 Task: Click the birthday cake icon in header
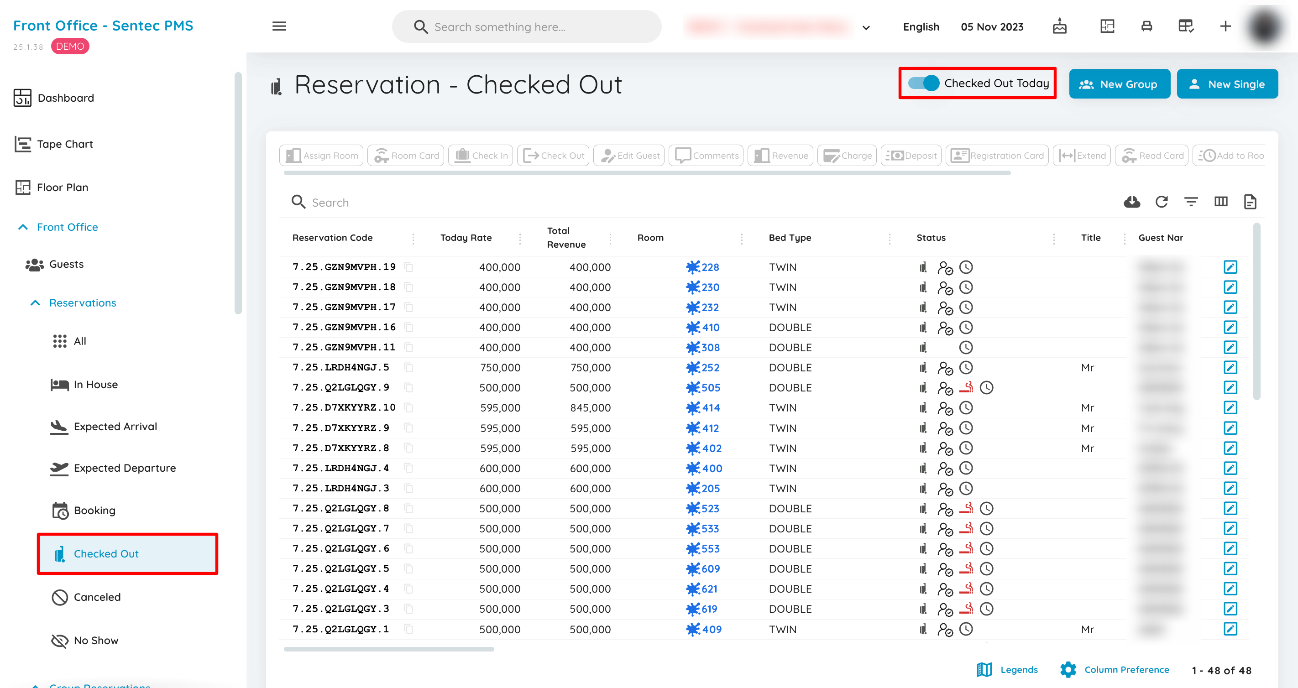1060,26
